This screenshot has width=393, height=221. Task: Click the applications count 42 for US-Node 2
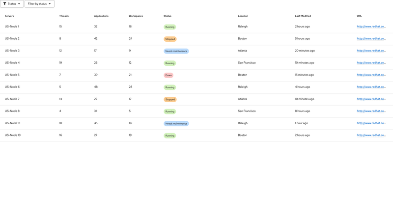(x=96, y=39)
